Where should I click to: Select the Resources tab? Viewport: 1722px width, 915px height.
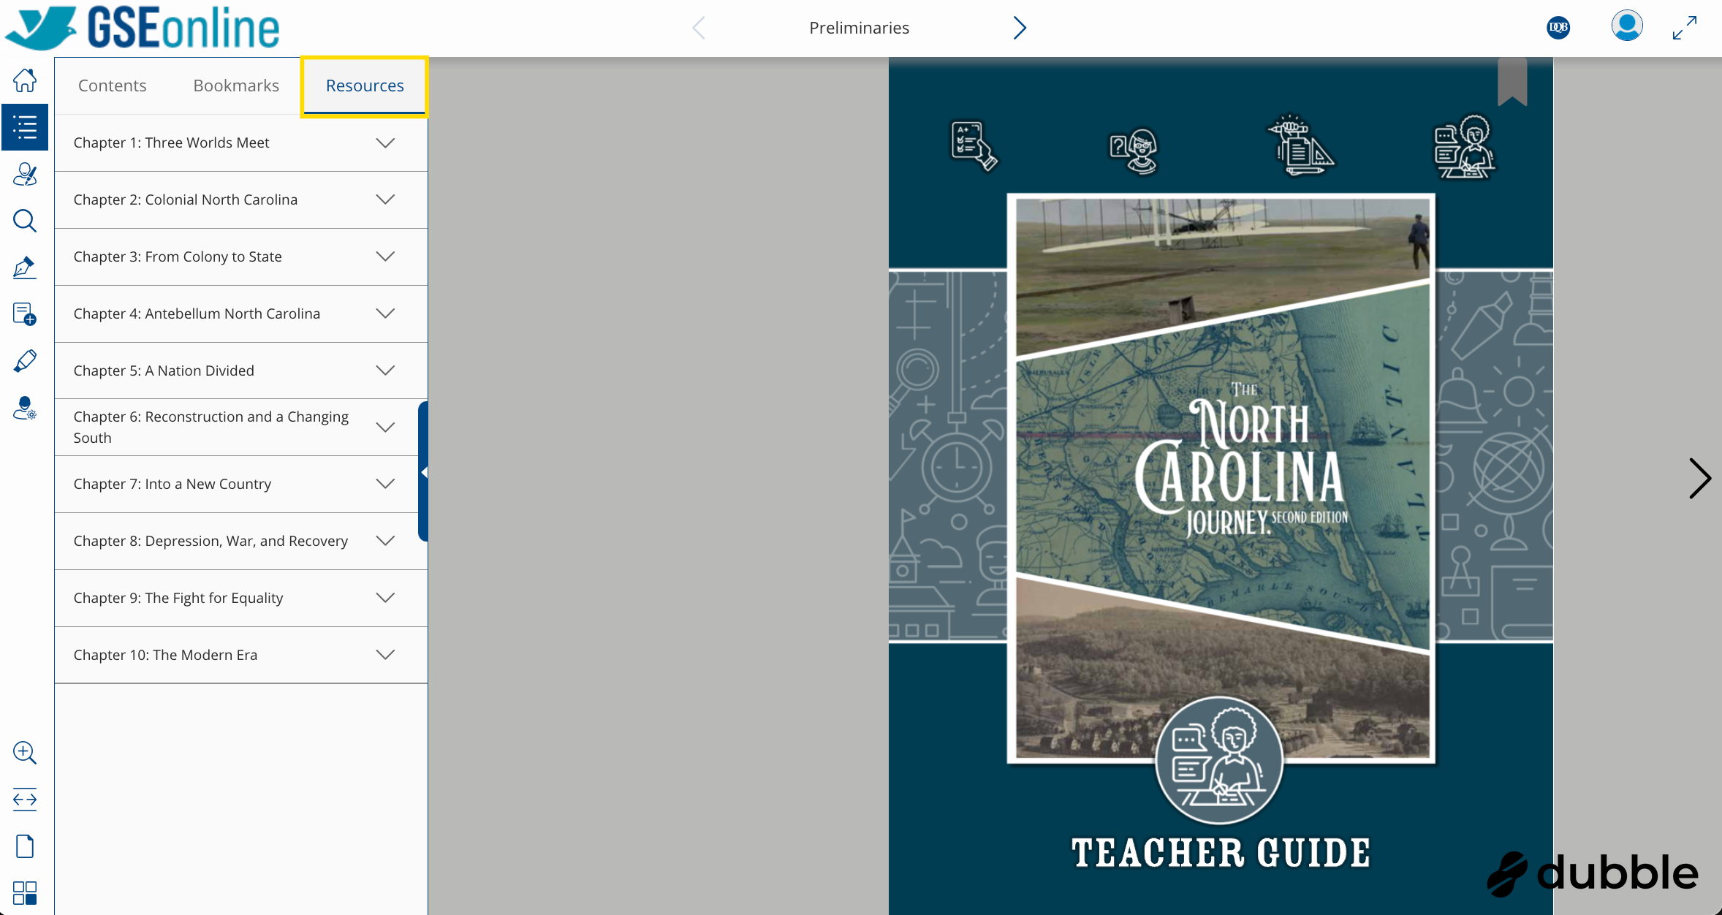point(365,86)
